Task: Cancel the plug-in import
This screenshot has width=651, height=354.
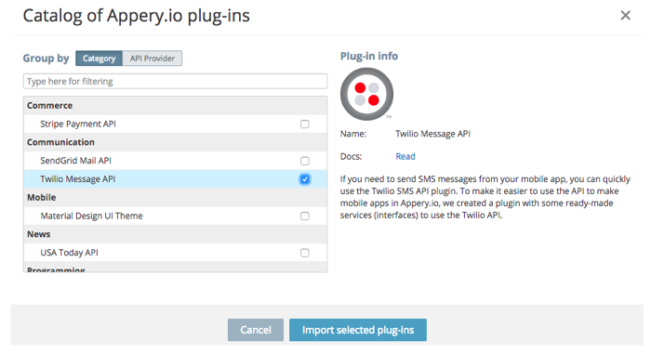Action: [256, 330]
